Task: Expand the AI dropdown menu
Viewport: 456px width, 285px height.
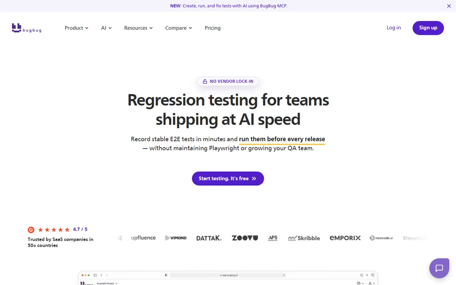Action: [x=106, y=28]
